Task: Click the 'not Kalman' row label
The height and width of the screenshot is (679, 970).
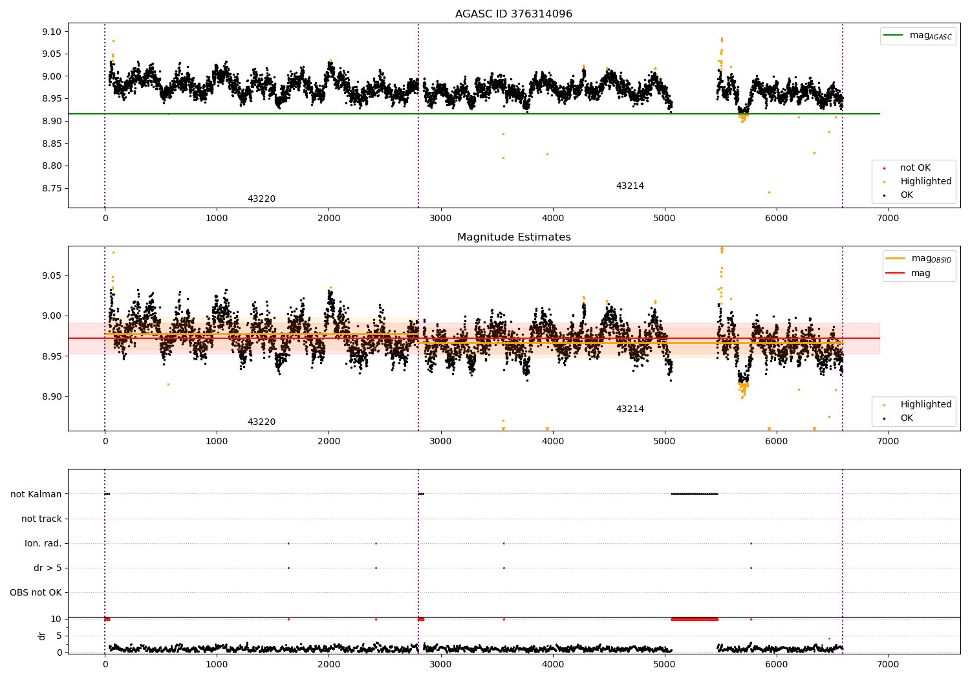Action: [x=36, y=495]
